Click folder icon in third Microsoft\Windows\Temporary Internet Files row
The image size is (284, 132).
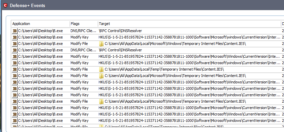[101, 101]
